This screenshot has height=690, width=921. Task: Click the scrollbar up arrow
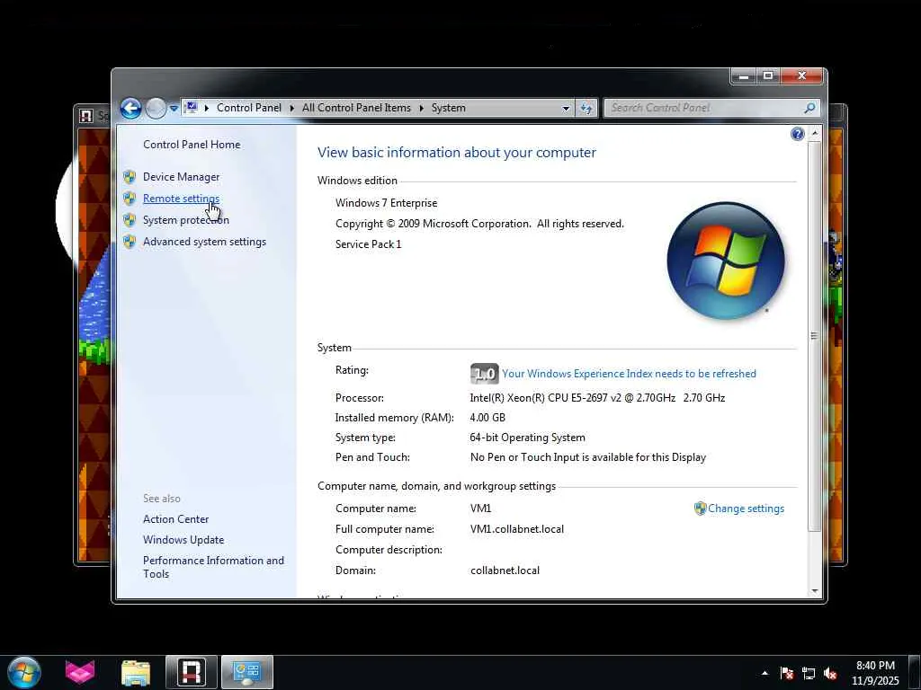pos(814,134)
